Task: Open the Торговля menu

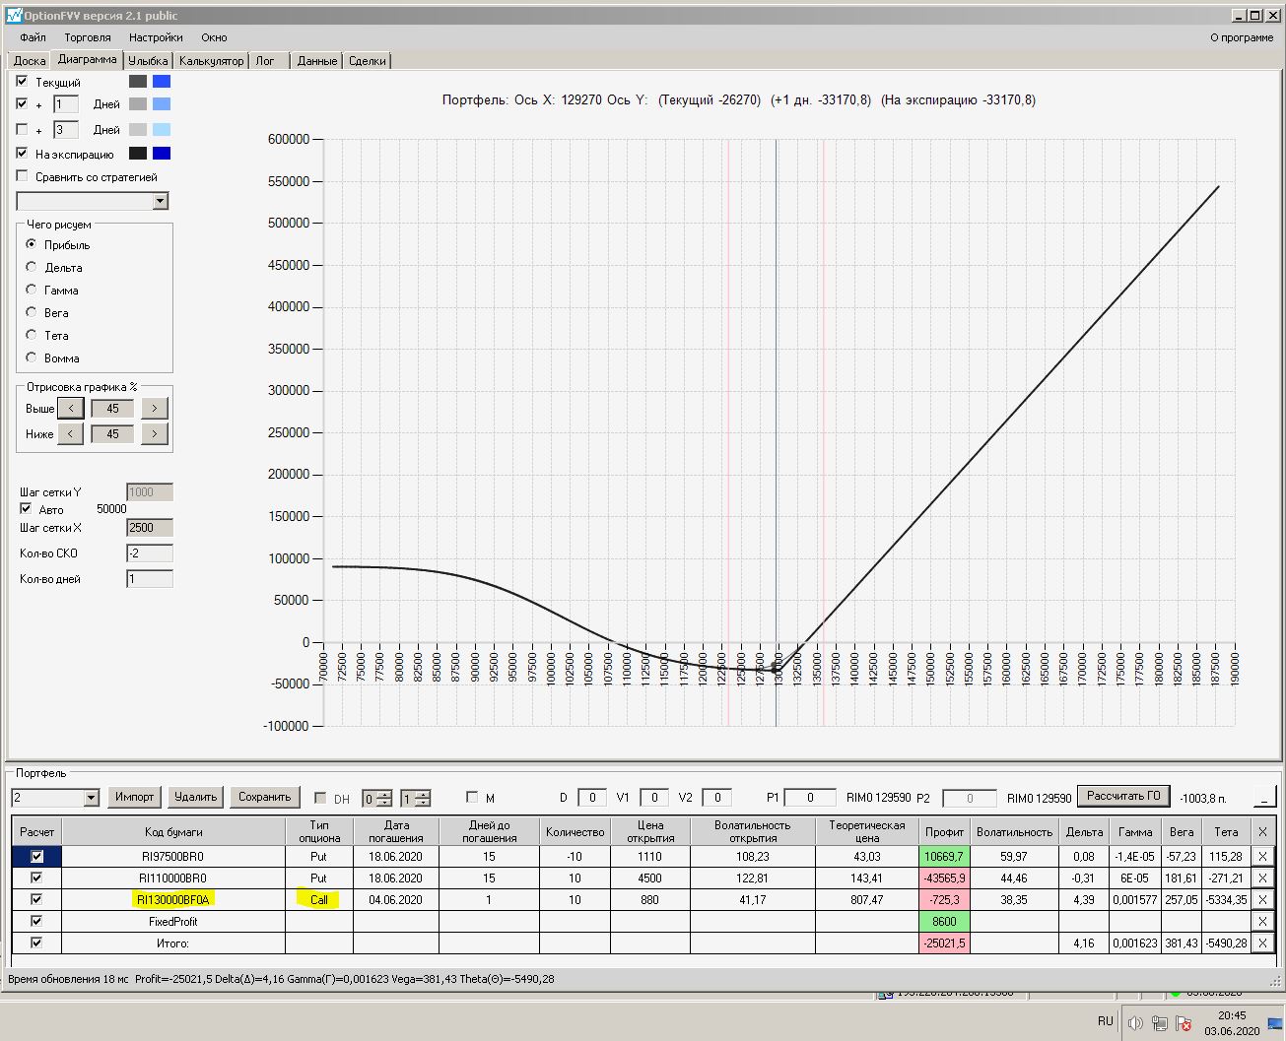Action: click(88, 37)
